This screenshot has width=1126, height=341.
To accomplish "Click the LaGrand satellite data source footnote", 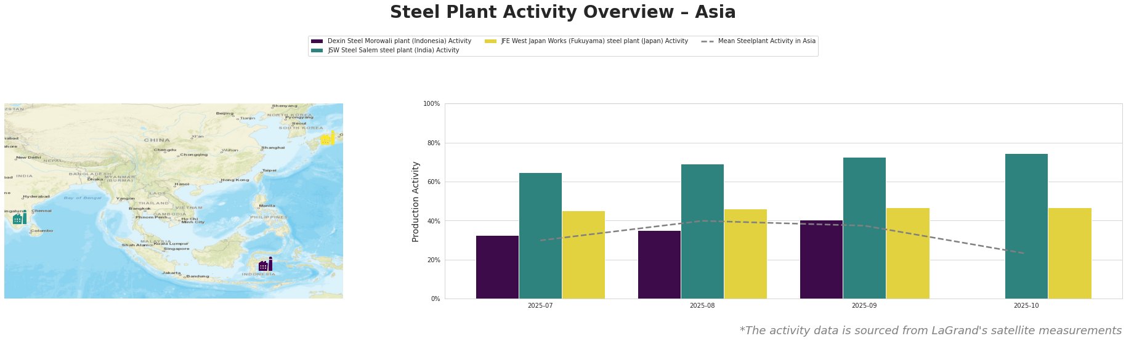I will pyautogui.click(x=930, y=331).
